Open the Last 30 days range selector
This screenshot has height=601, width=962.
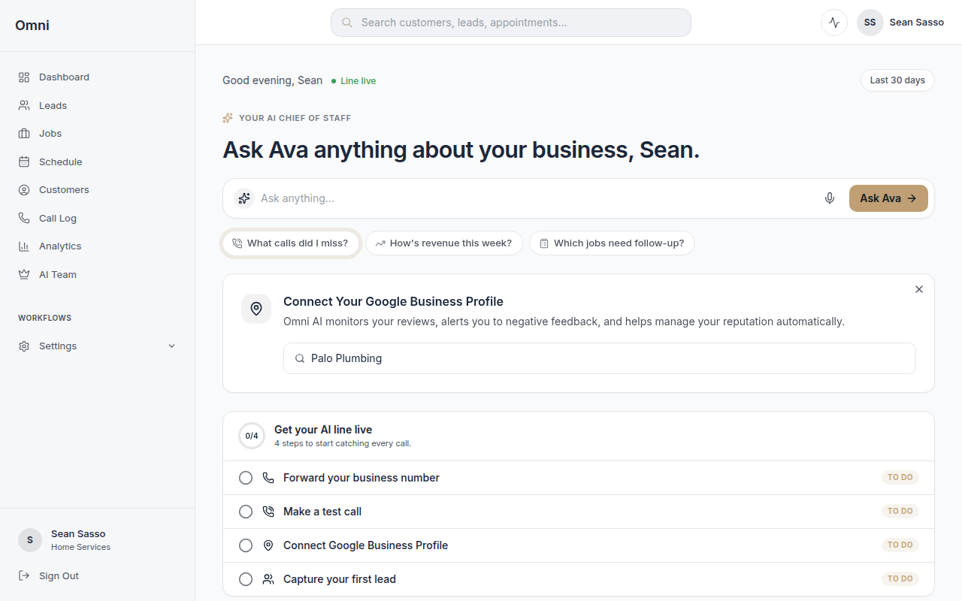tap(897, 80)
